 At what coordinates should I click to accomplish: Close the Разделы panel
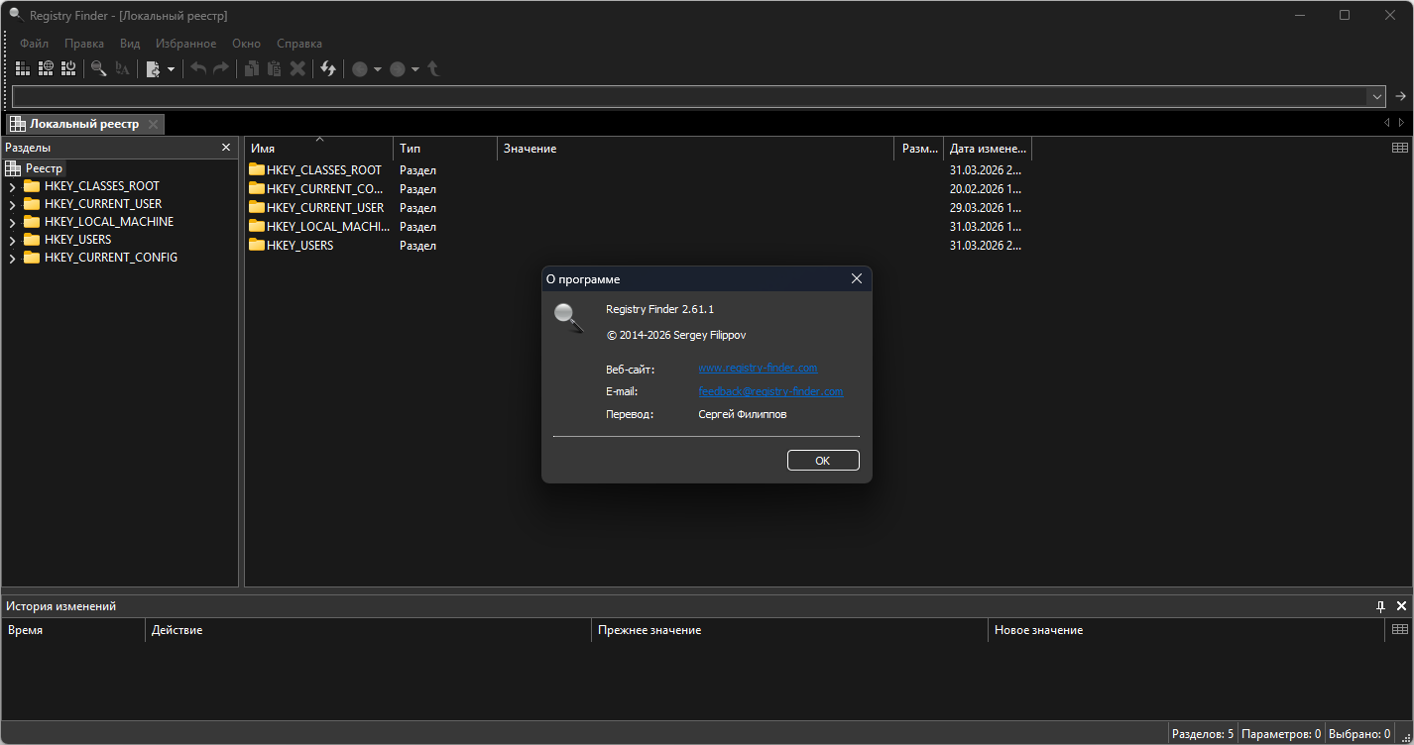[225, 148]
